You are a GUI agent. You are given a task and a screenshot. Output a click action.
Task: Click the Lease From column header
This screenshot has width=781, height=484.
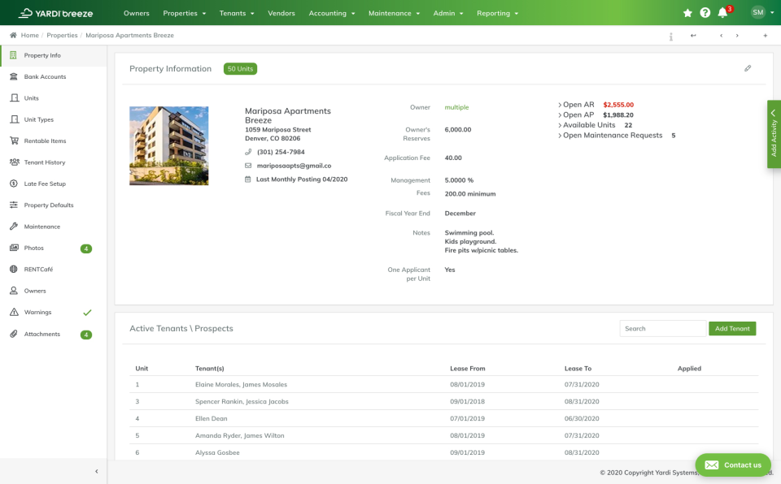467,369
